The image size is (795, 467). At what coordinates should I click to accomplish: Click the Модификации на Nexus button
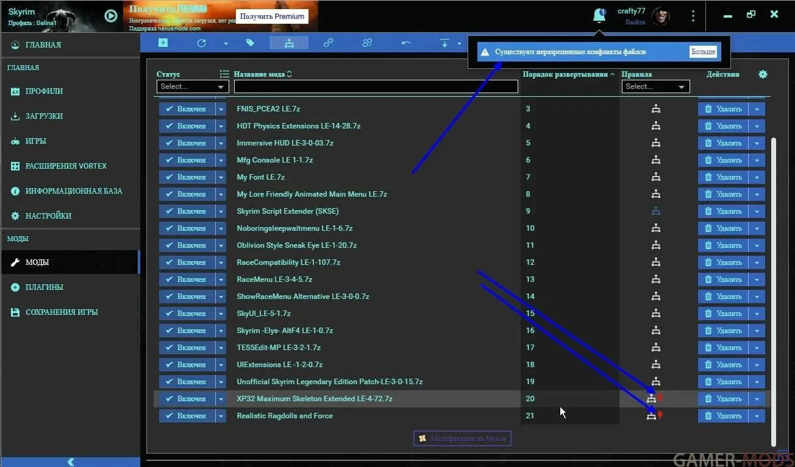coord(462,438)
